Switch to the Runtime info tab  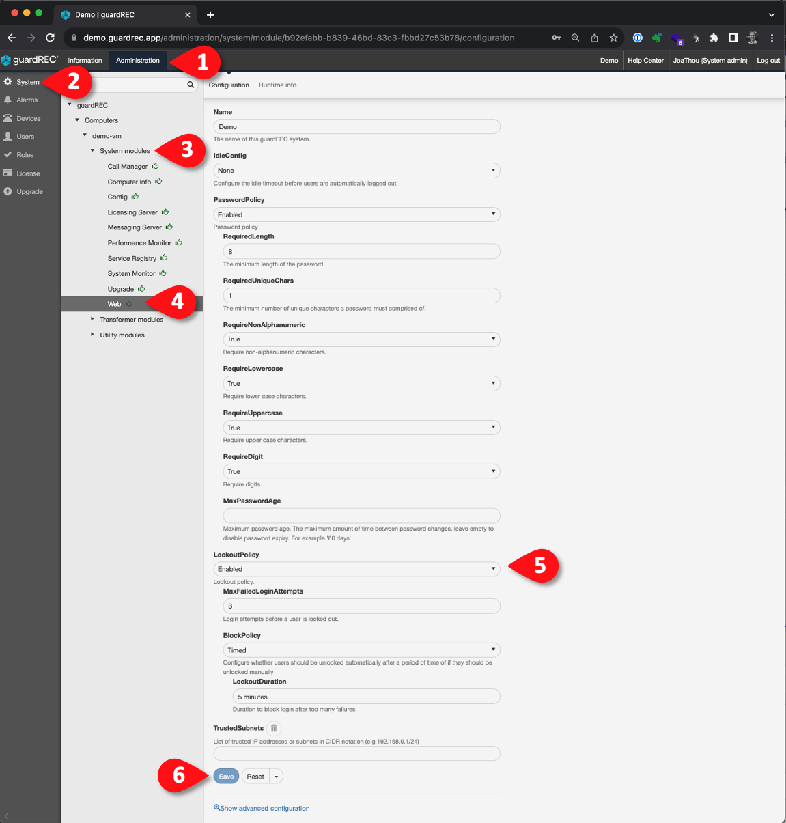[x=277, y=85]
